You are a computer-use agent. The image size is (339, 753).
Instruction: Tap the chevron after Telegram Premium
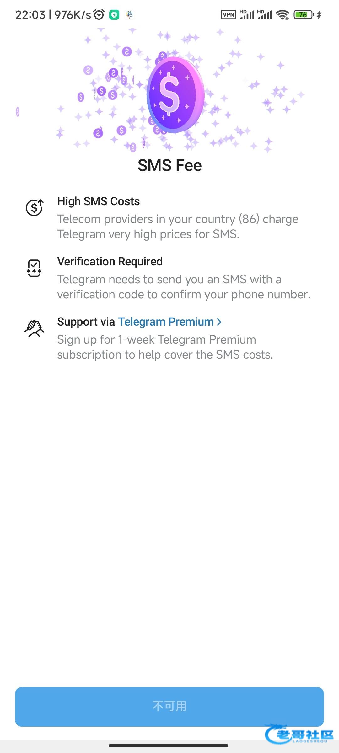(219, 322)
